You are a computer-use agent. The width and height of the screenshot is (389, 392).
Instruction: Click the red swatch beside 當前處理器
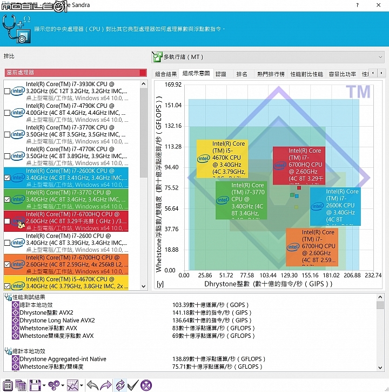click(x=143, y=73)
